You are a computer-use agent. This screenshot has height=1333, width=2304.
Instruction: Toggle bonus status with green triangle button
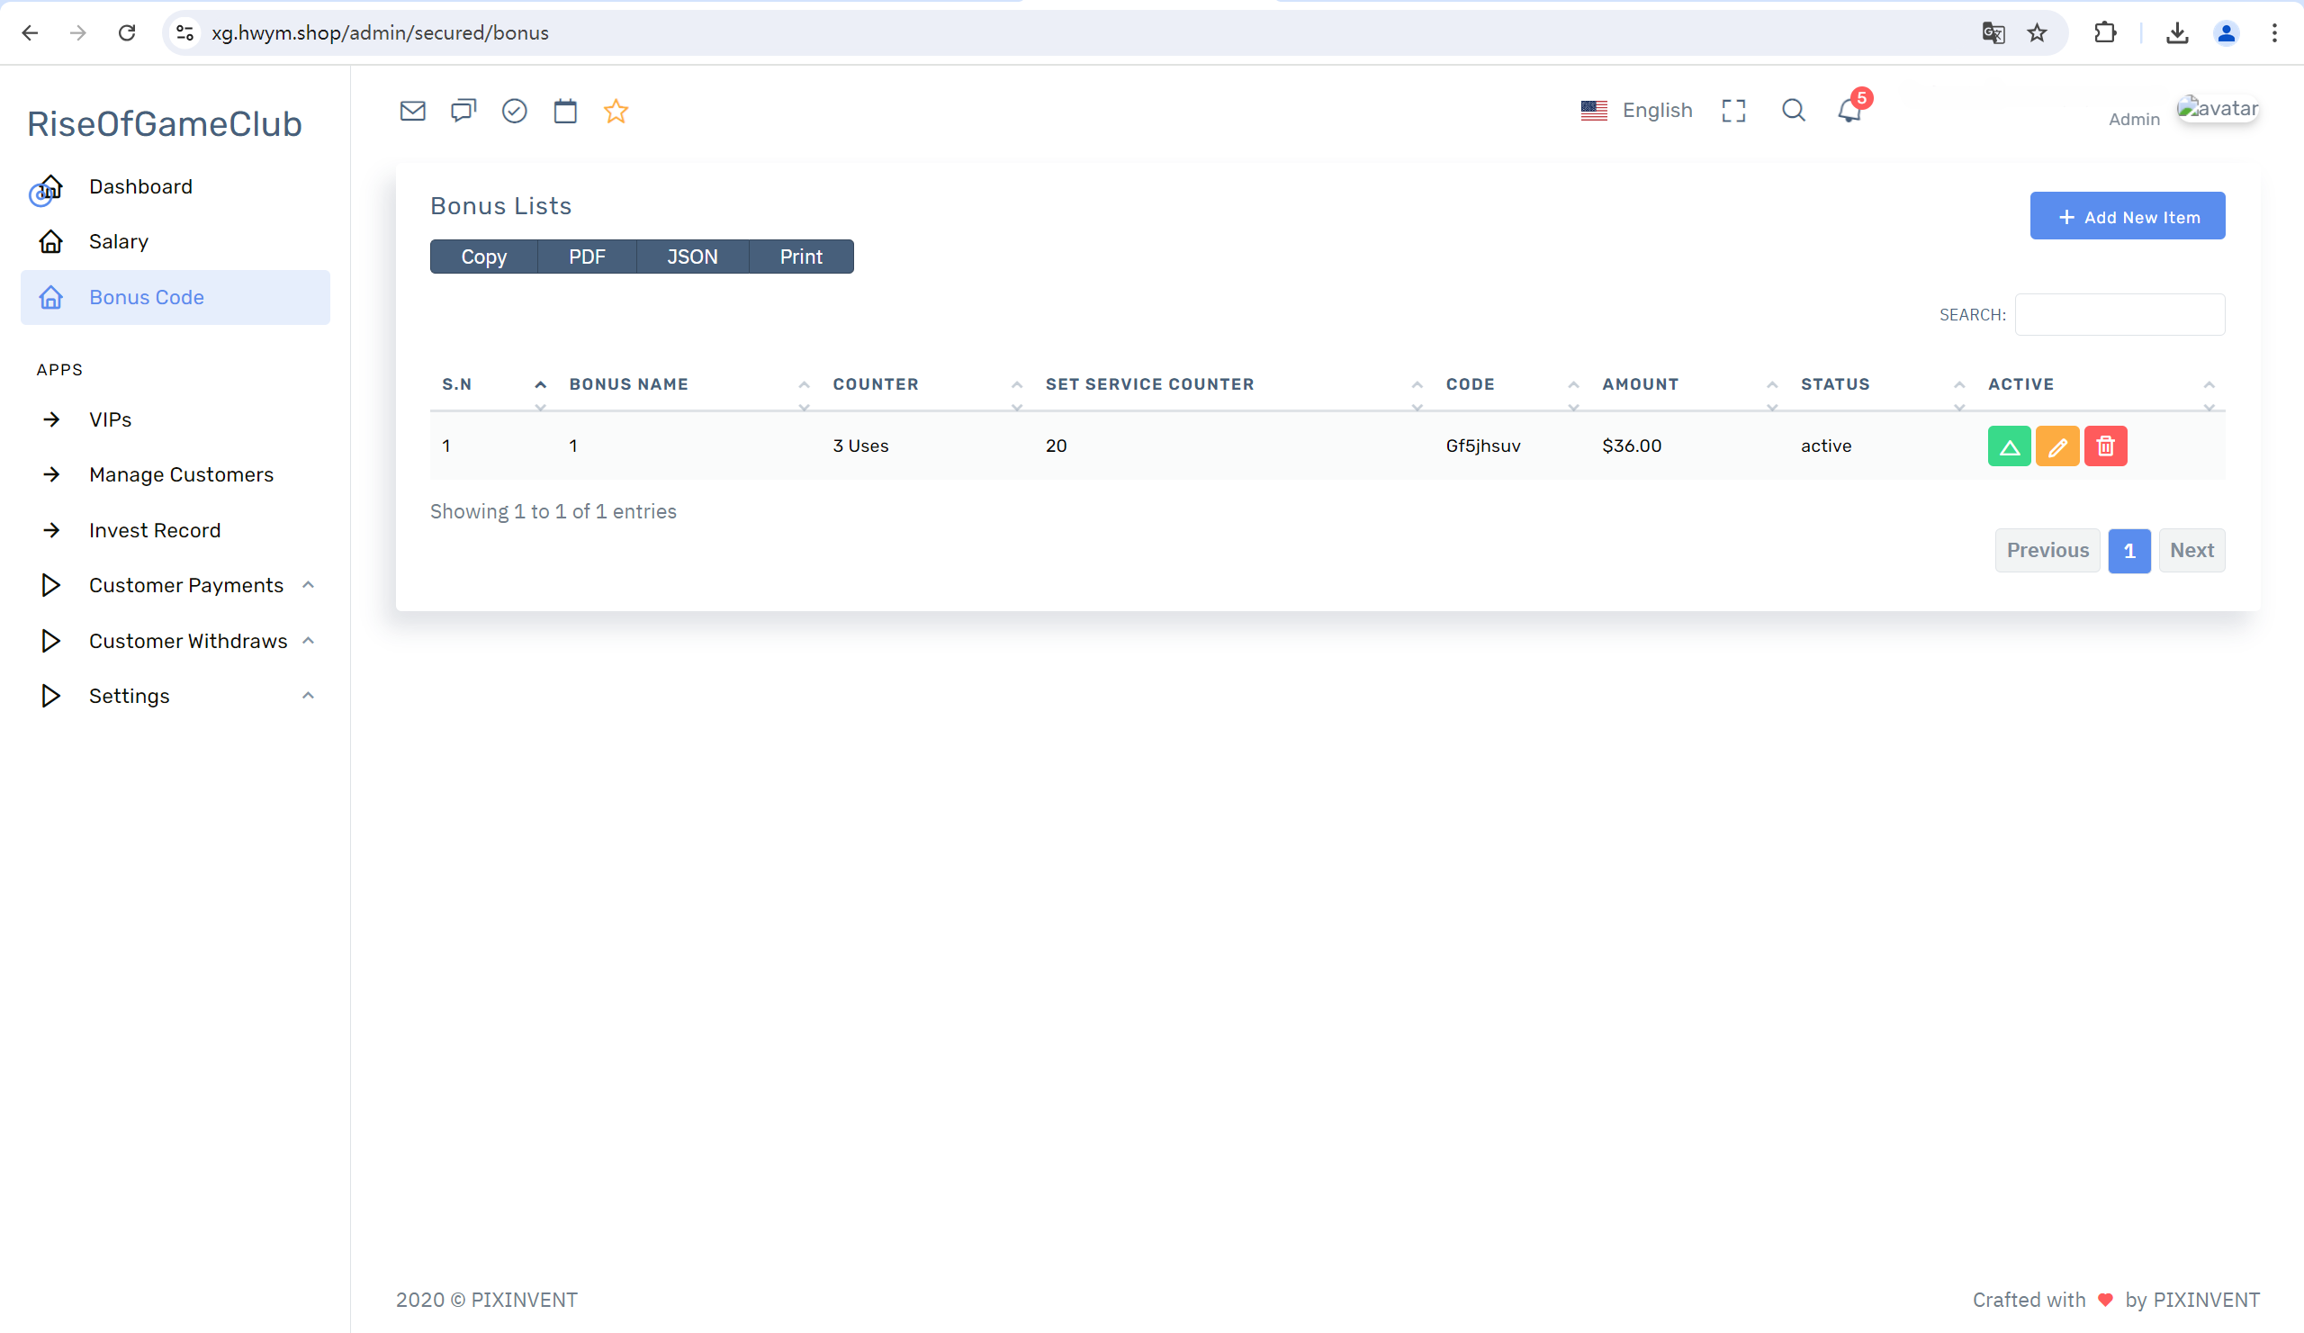[2009, 446]
